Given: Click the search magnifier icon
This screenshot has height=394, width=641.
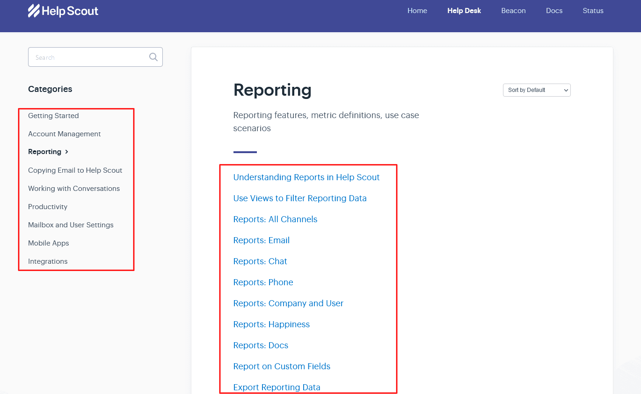Looking at the screenshot, I should click(x=153, y=57).
